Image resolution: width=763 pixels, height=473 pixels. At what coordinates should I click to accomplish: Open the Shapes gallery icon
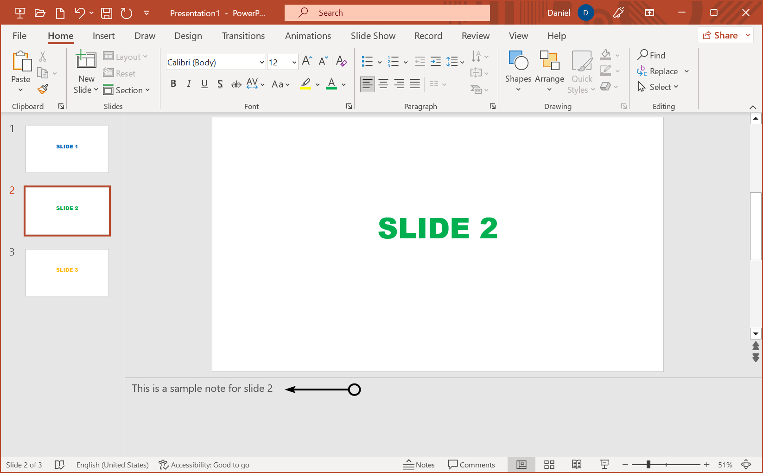tap(518, 70)
